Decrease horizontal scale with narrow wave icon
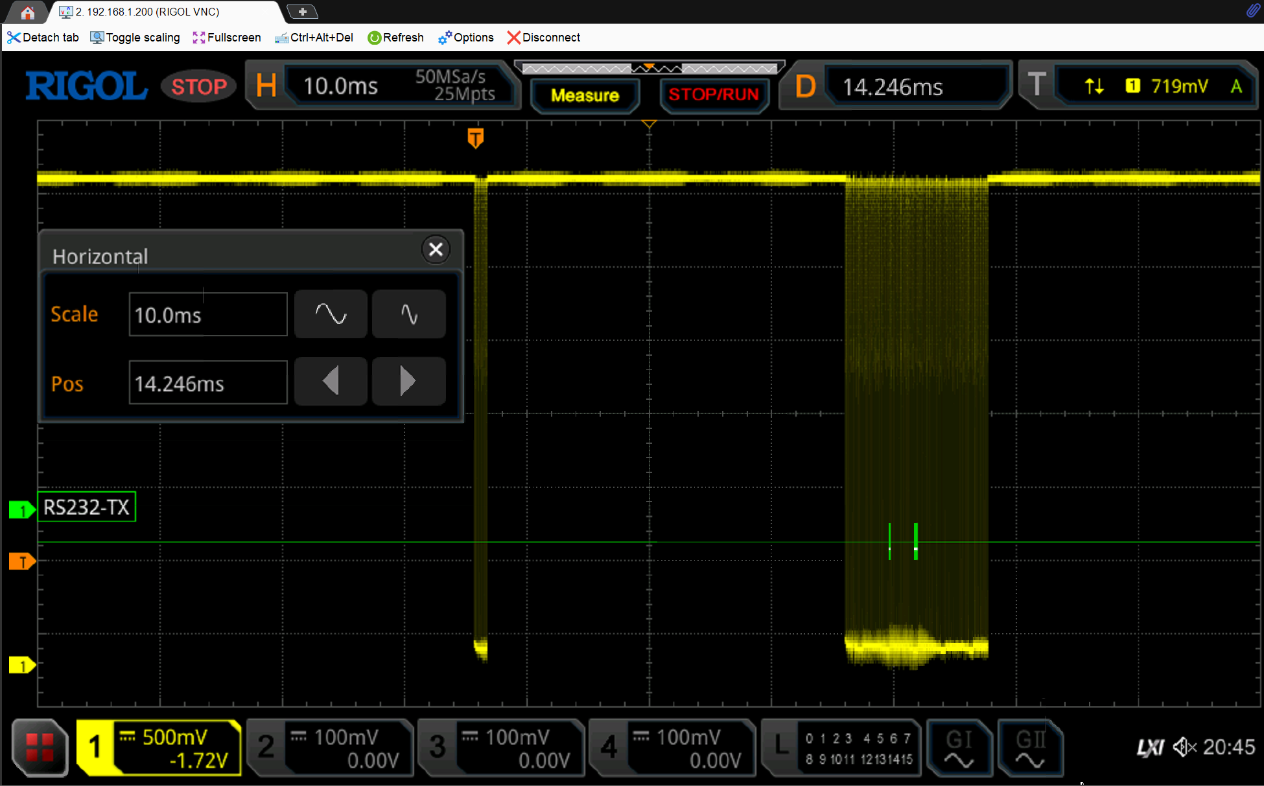 [x=408, y=314]
